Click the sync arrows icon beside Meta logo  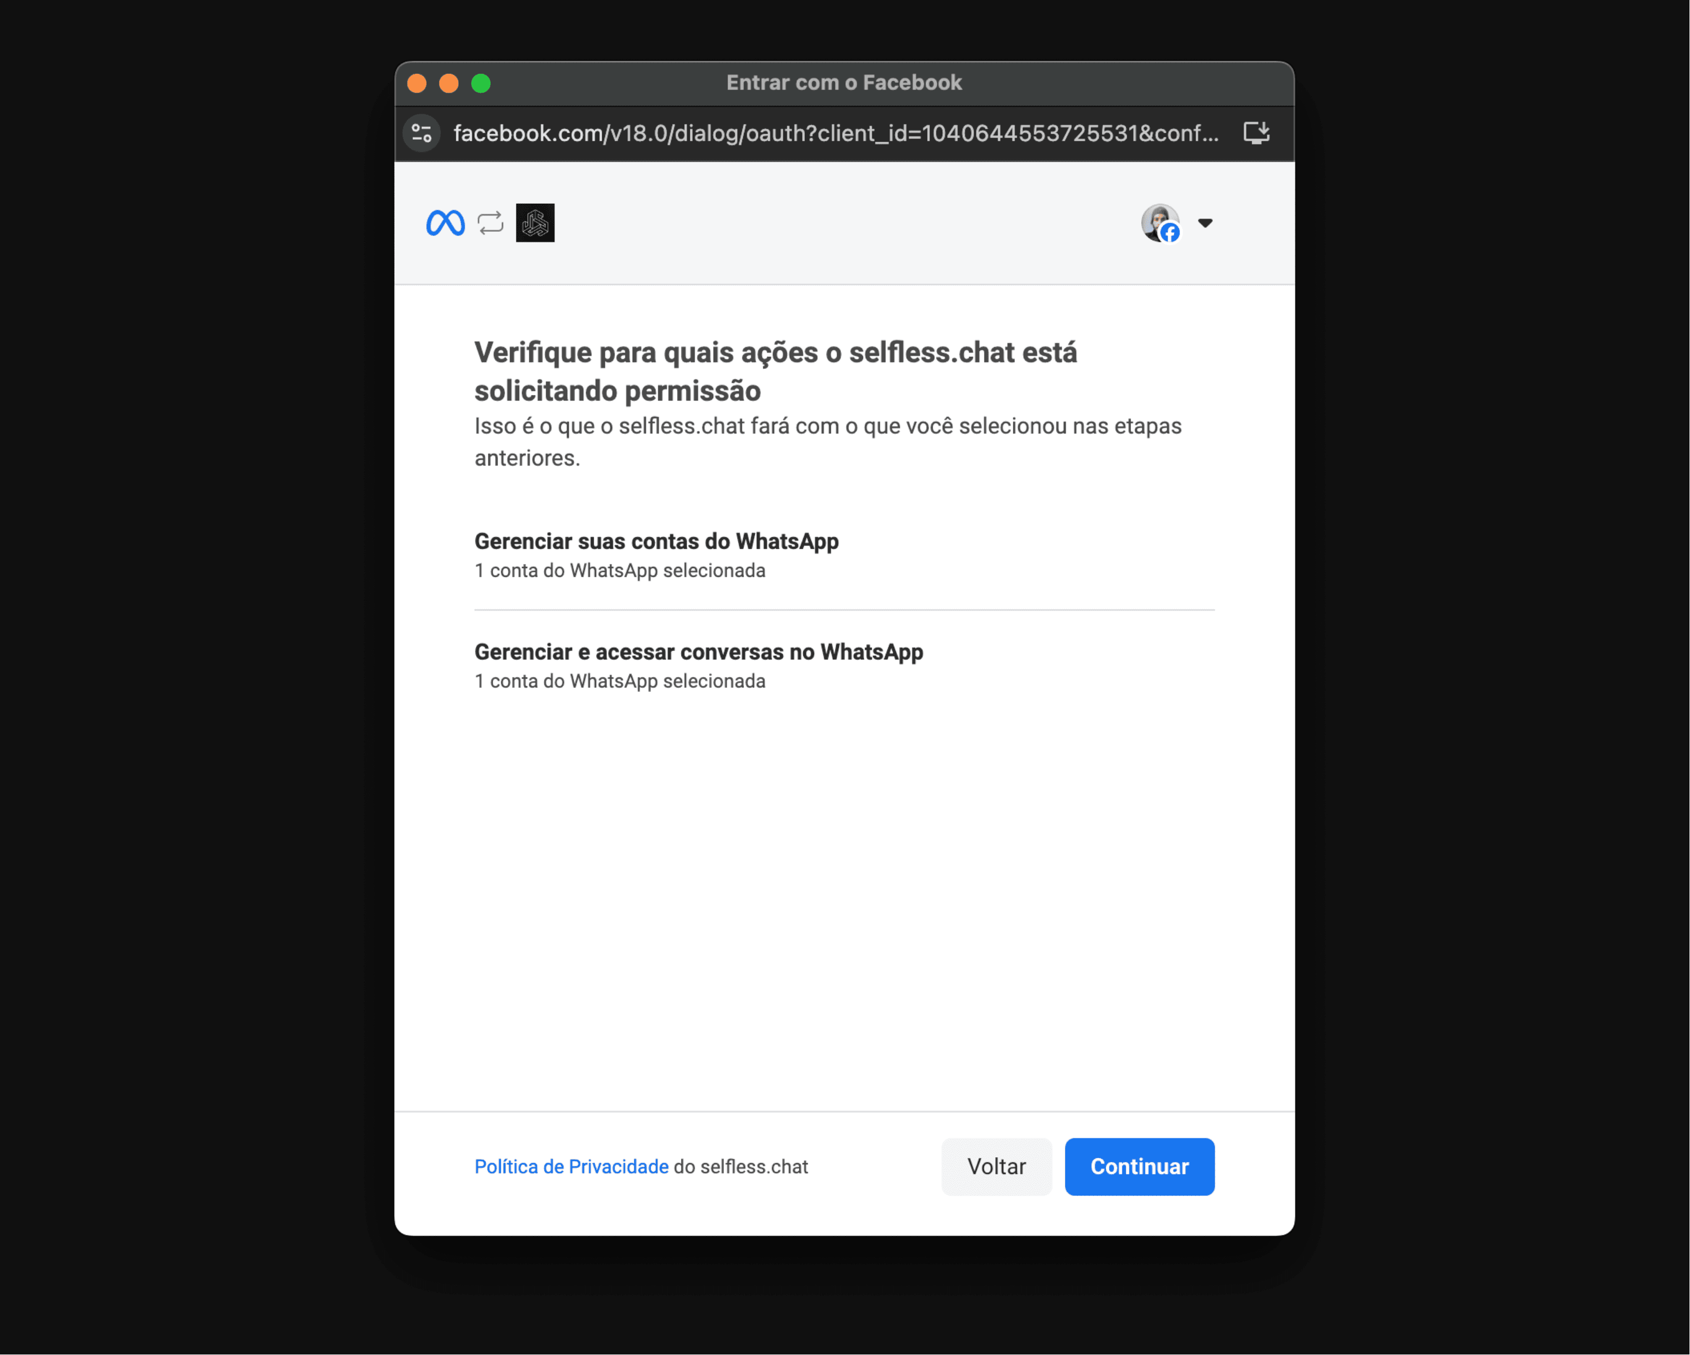pos(491,223)
